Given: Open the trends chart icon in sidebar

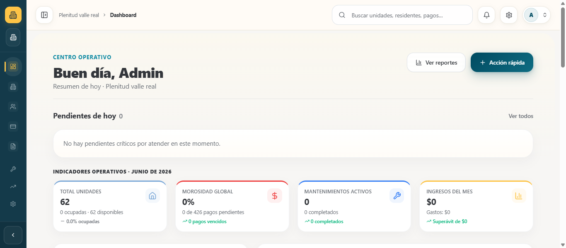Looking at the screenshot, I should pyautogui.click(x=13, y=186).
